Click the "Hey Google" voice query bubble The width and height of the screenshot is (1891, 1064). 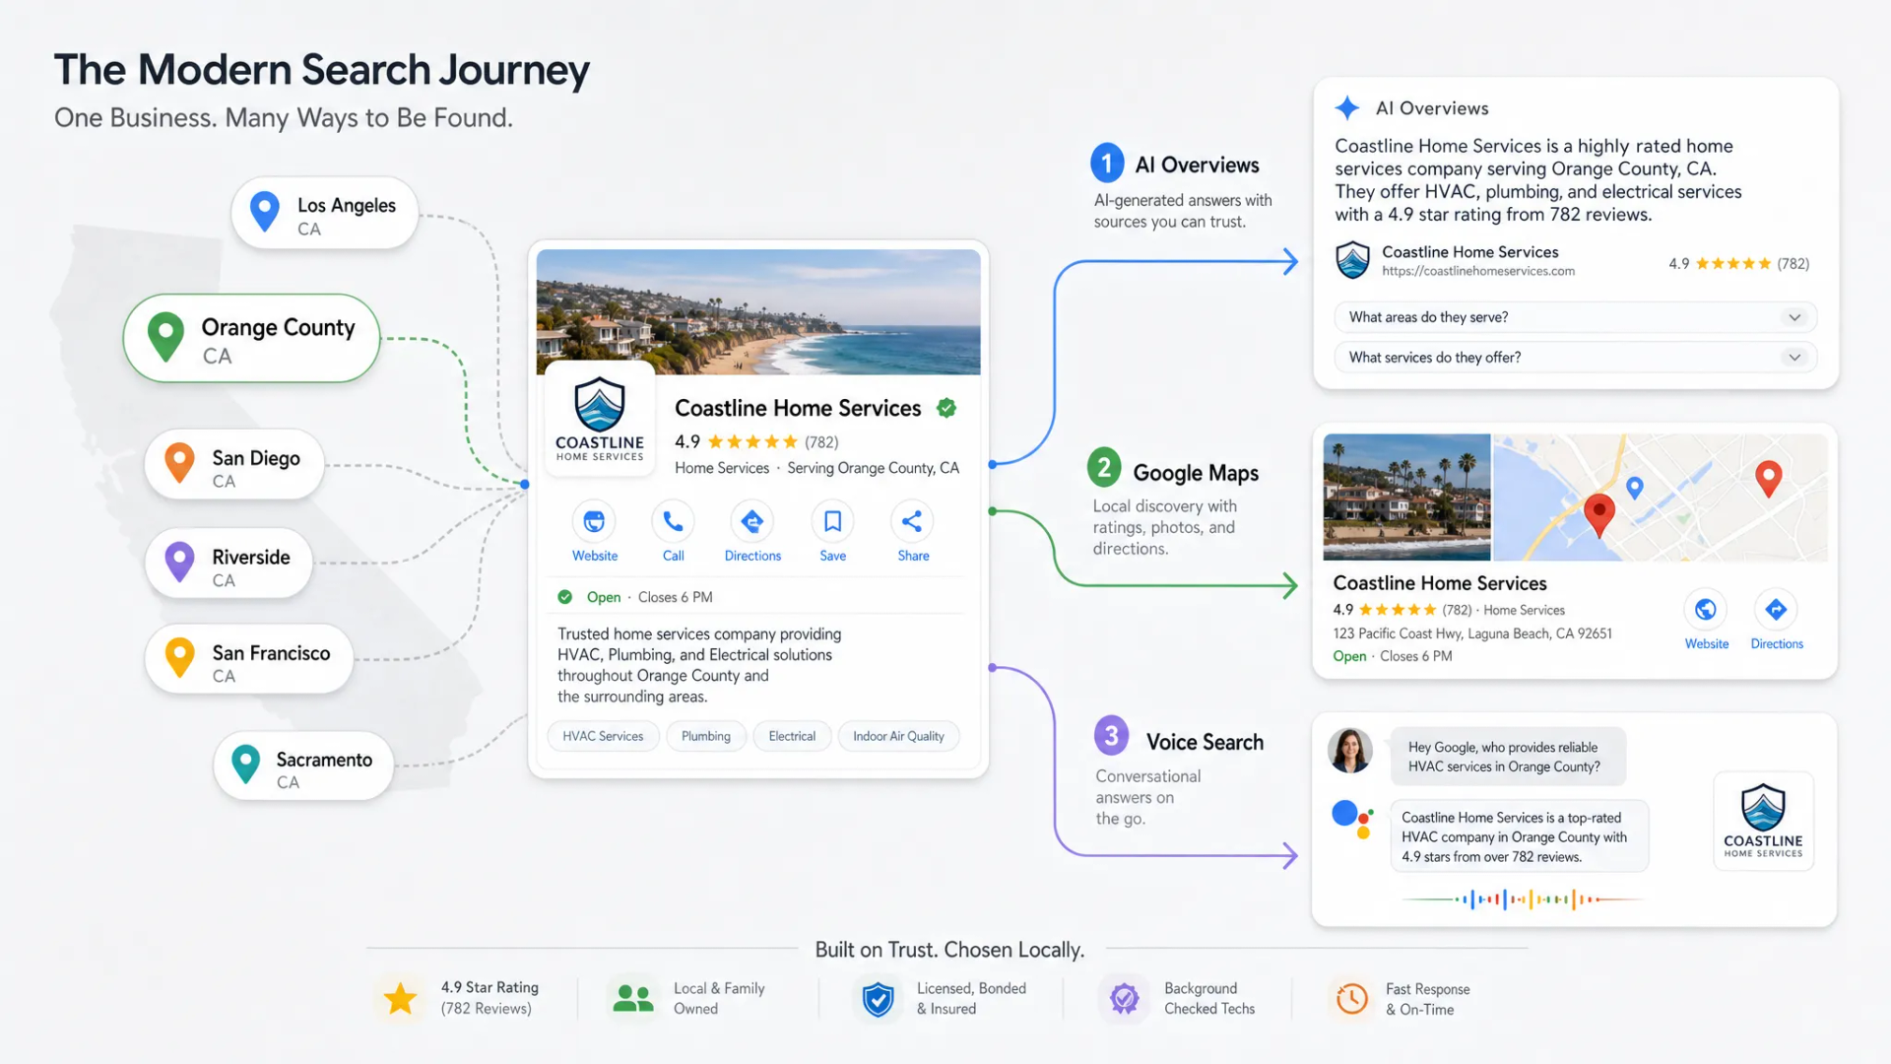1508,757
